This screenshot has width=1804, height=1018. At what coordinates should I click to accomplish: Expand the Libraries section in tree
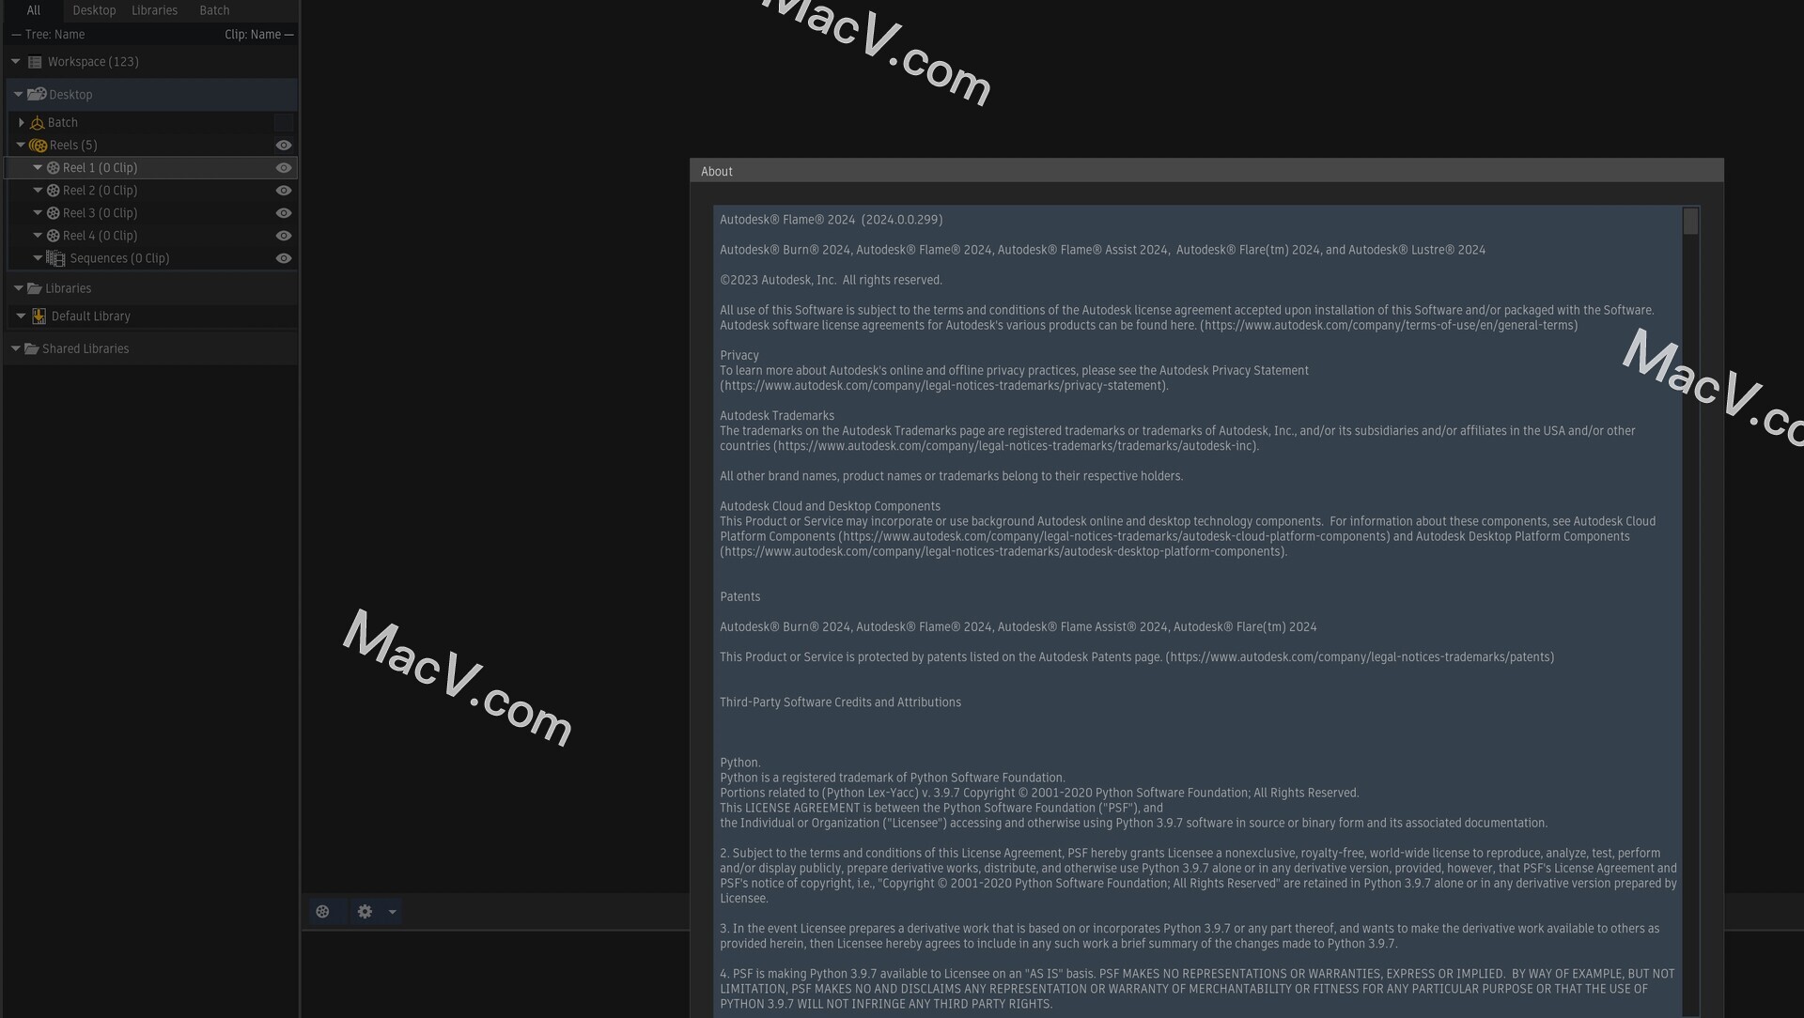tap(15, 287)
